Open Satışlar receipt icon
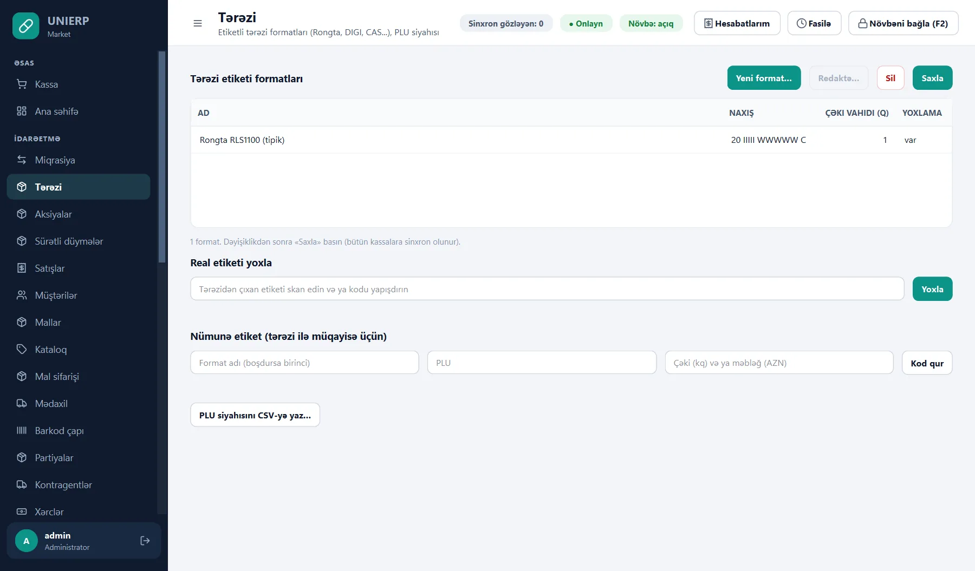Image resolution: width=975 pixels, height=571 pixels. point(22,268)
